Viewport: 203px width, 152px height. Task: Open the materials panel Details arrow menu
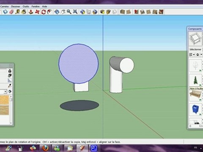coord(10,92)
